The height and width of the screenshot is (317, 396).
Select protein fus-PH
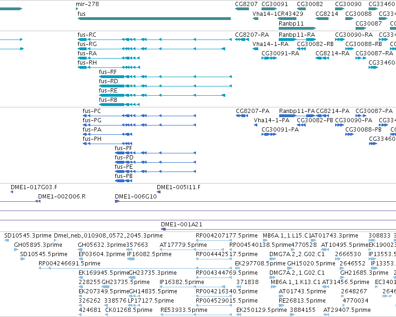(107, 144)
